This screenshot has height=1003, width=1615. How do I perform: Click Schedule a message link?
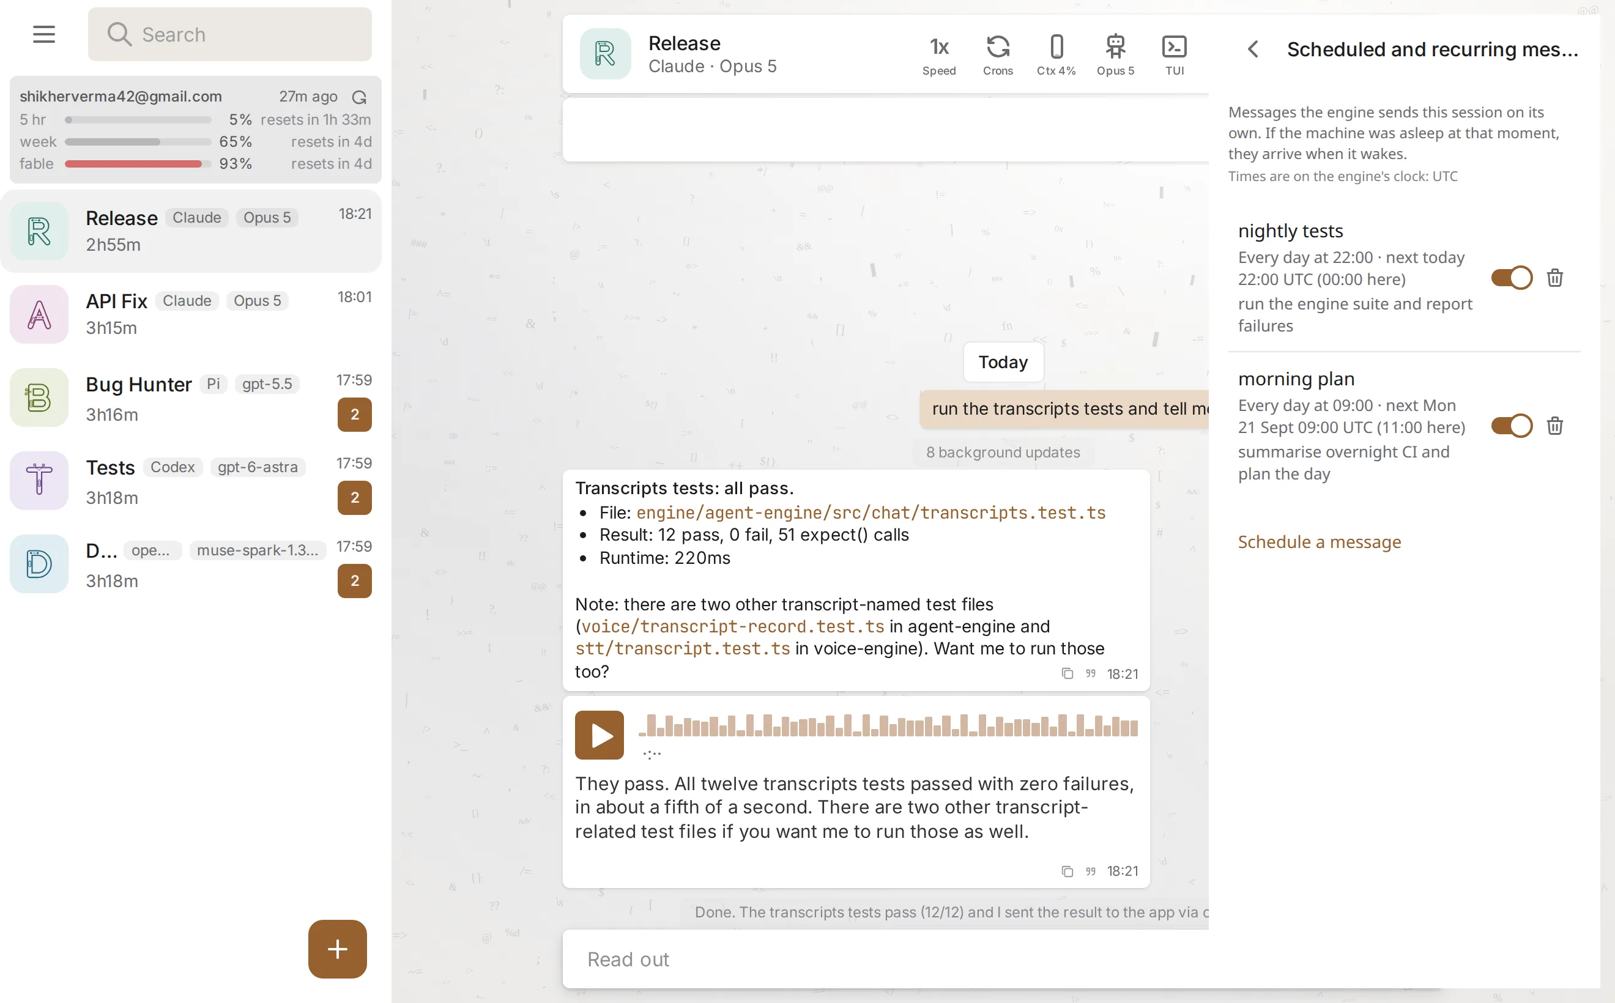(x=1319, y=542)
